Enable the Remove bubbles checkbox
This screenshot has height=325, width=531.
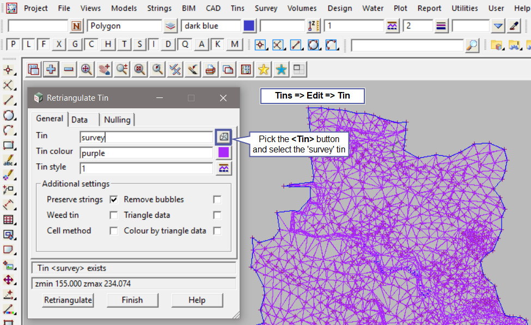tap(217, 200)
